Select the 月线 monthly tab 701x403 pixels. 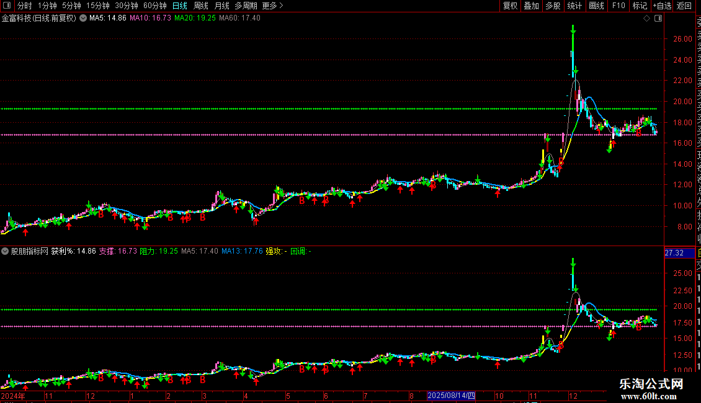coord(221,6)
